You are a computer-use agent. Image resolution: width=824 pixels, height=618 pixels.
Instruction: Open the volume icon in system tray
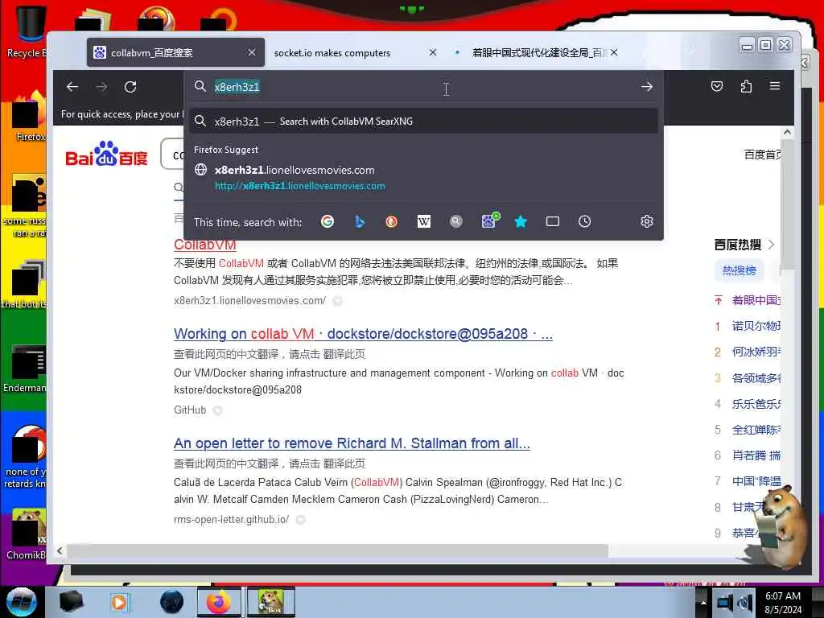(745, 603)
